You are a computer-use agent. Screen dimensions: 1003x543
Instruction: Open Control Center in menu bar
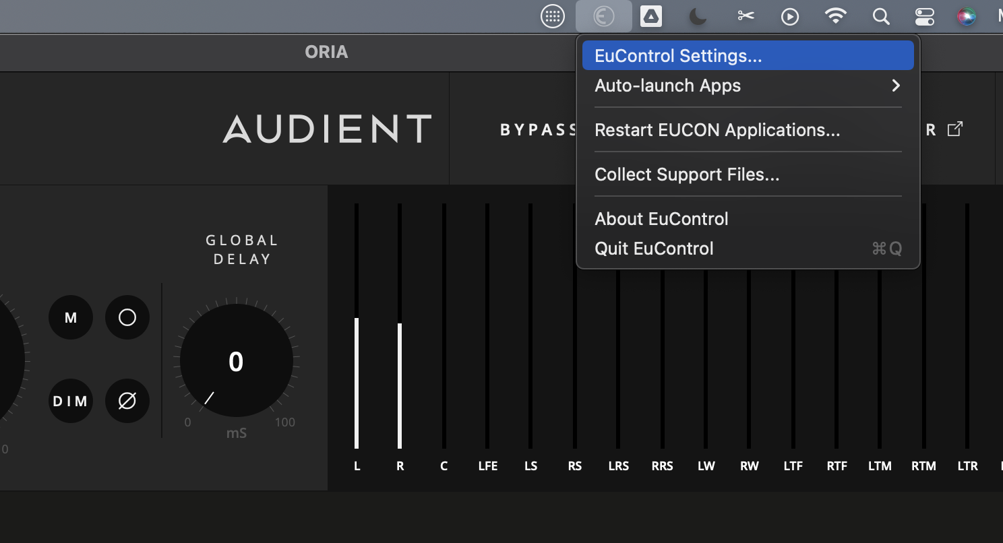925,16
